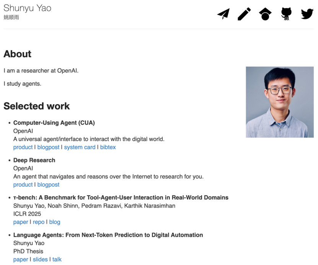Open the system card link
Viewport: 318px width, 265px height.
click(80, 147)
